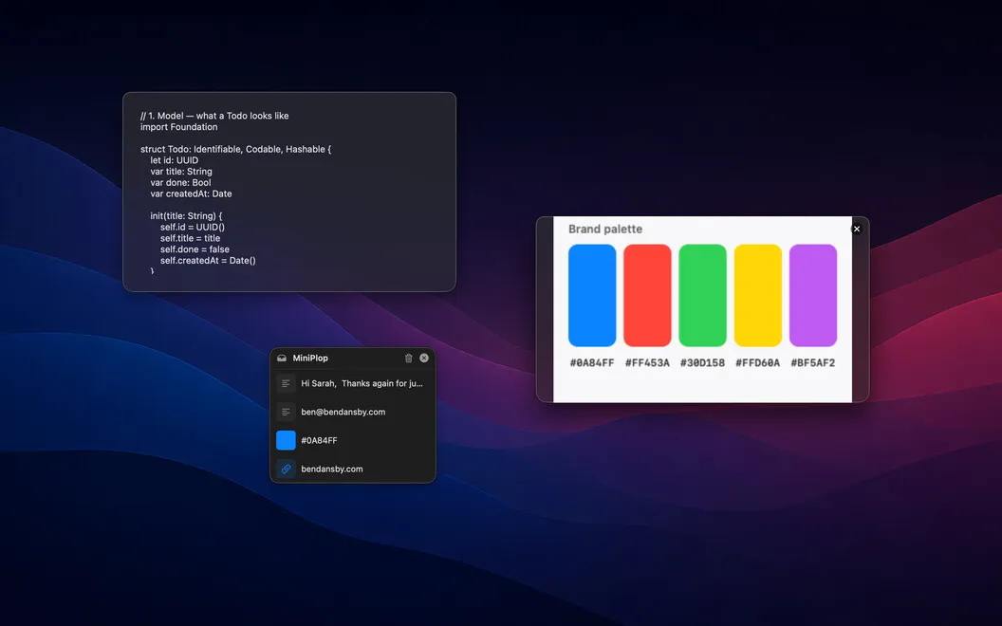Click the MiniPlop title
1002x626 pixels.
pos(310,359)
